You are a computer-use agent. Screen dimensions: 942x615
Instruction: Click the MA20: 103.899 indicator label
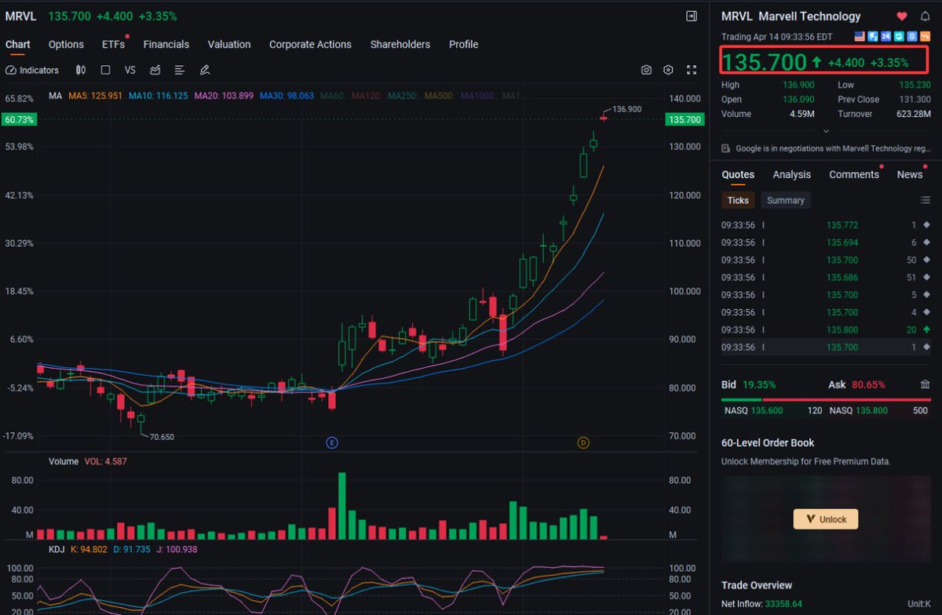(223, 96)
